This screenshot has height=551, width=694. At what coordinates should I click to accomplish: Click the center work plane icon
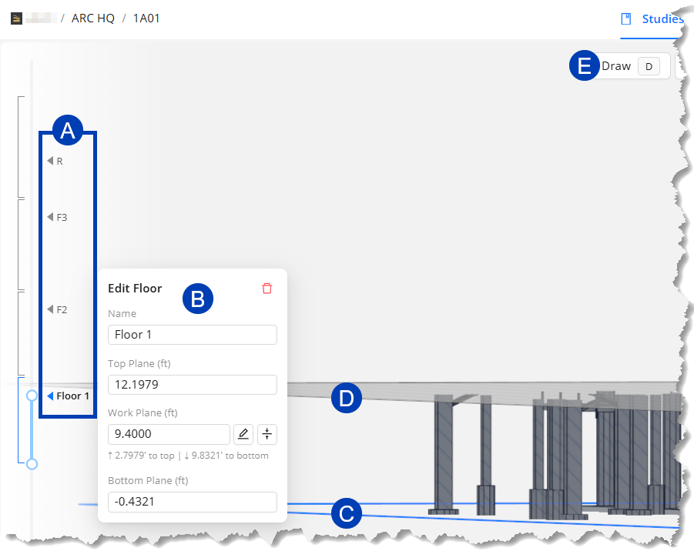pos(267,434)
